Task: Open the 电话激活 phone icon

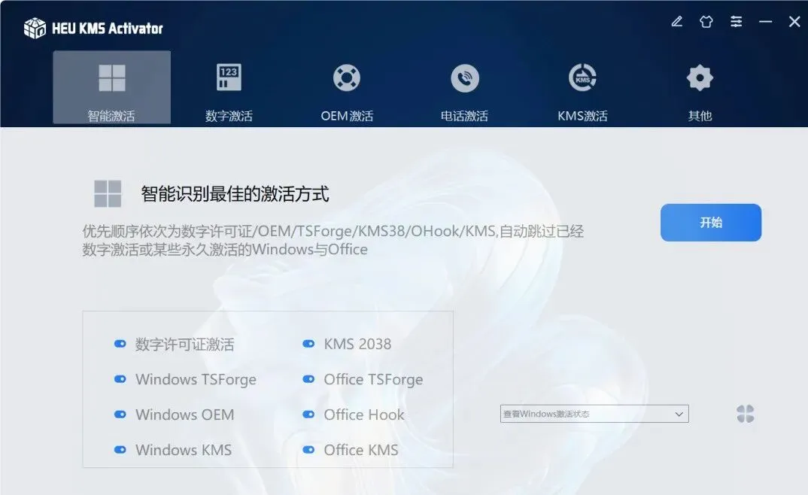Action: [x=465, y=78]
